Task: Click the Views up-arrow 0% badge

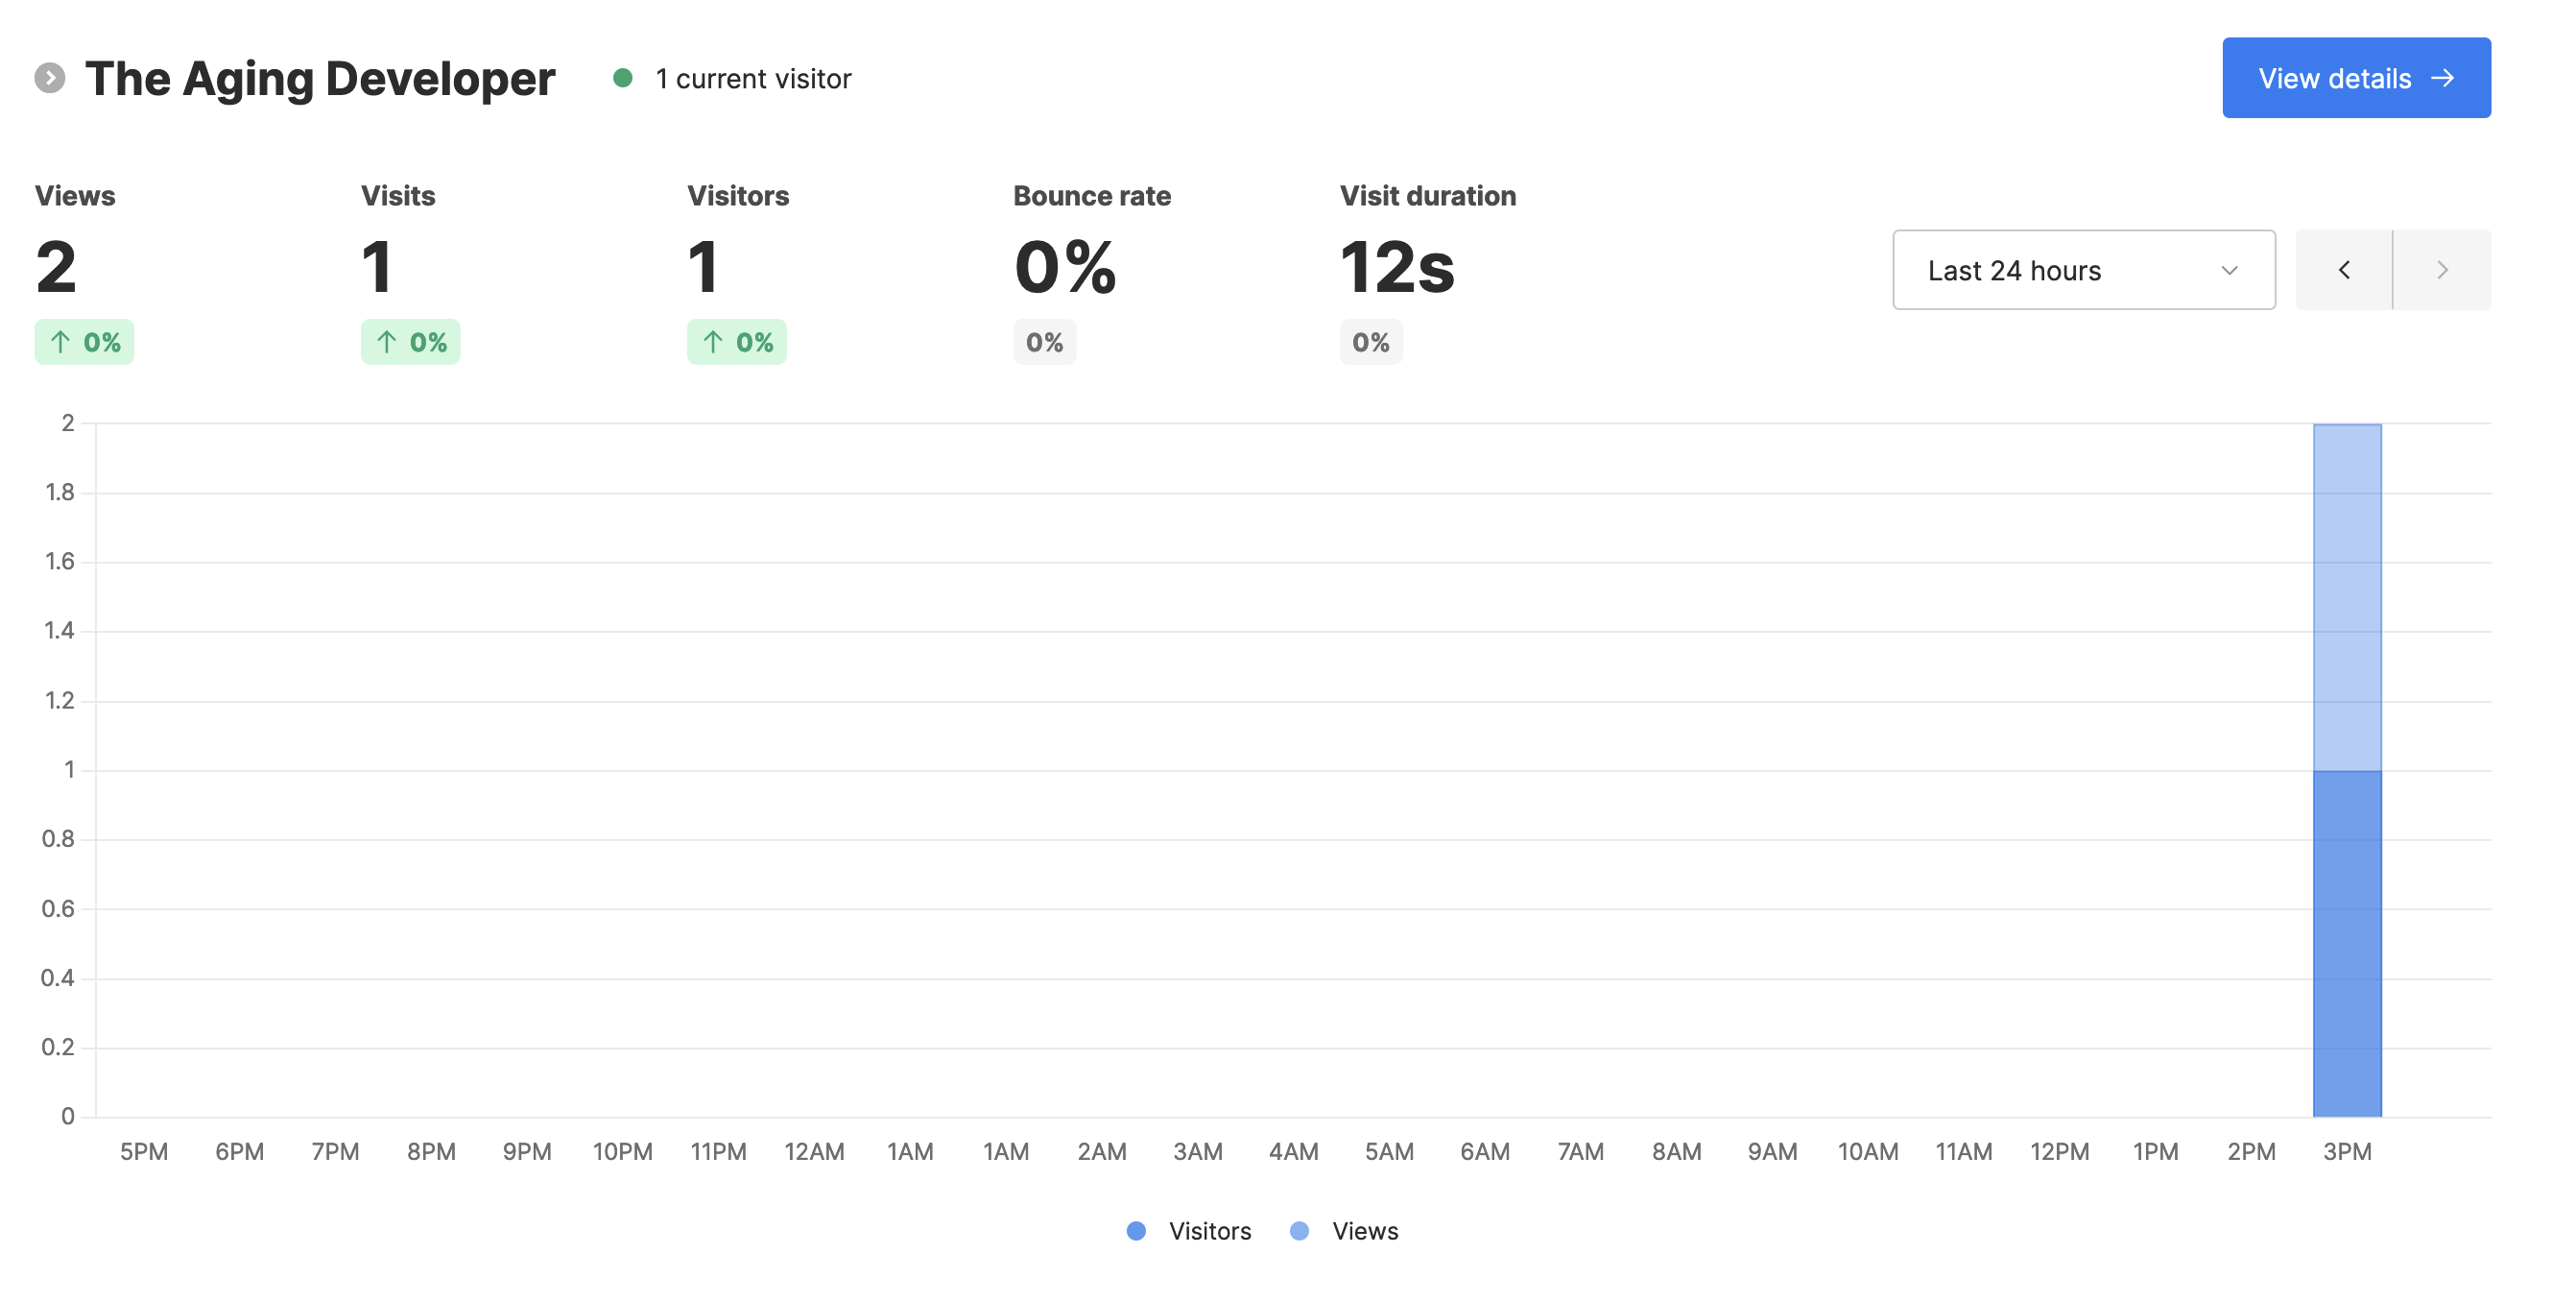Action: pos(84,342)
